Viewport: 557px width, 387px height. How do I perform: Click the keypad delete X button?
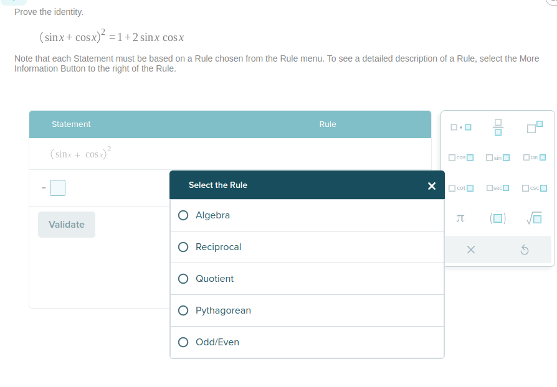tap(470, 249)
